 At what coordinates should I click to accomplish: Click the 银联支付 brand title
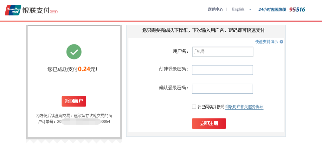(x=35, y=10)
